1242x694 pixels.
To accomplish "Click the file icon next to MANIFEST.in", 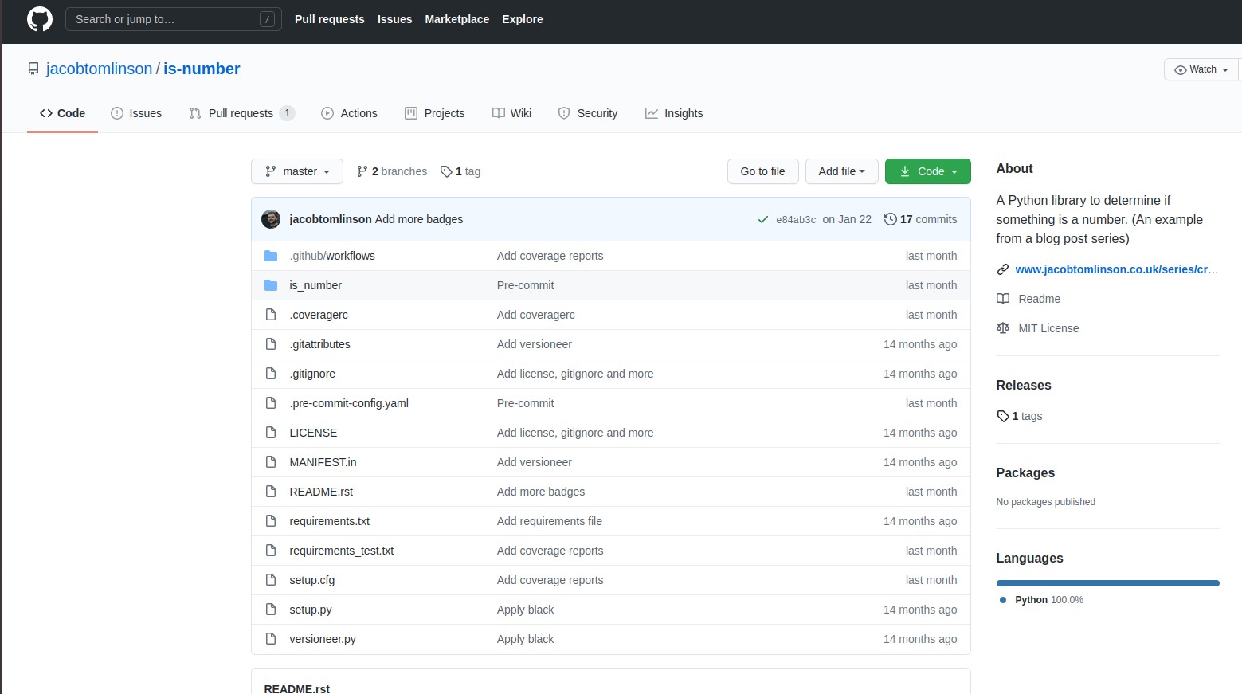I will 271,462.
